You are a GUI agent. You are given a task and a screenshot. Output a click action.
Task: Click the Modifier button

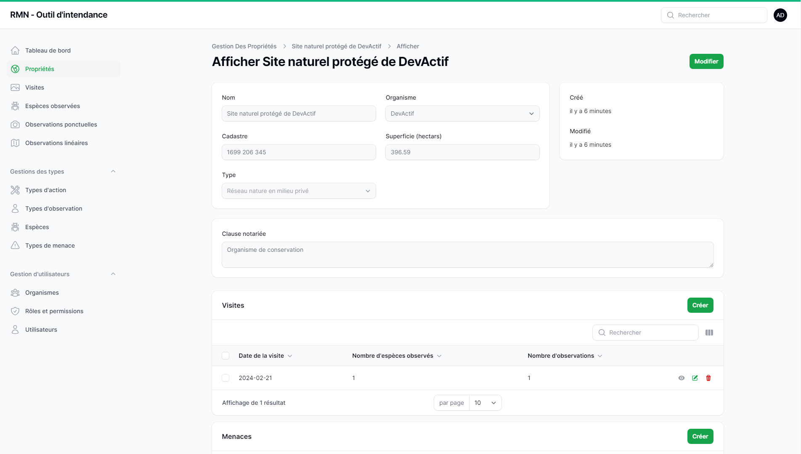[706, 61]
